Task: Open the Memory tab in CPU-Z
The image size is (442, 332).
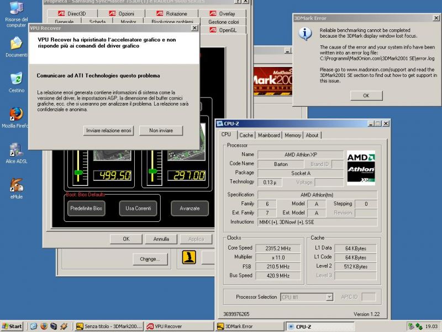Action: (x=293, y=135)
